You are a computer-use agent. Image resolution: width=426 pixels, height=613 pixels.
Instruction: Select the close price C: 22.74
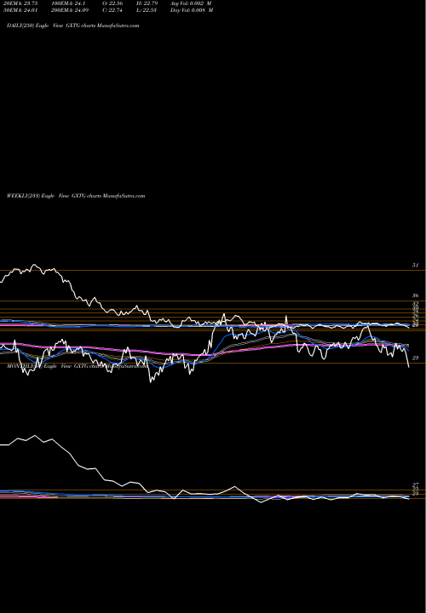point(112,10)
